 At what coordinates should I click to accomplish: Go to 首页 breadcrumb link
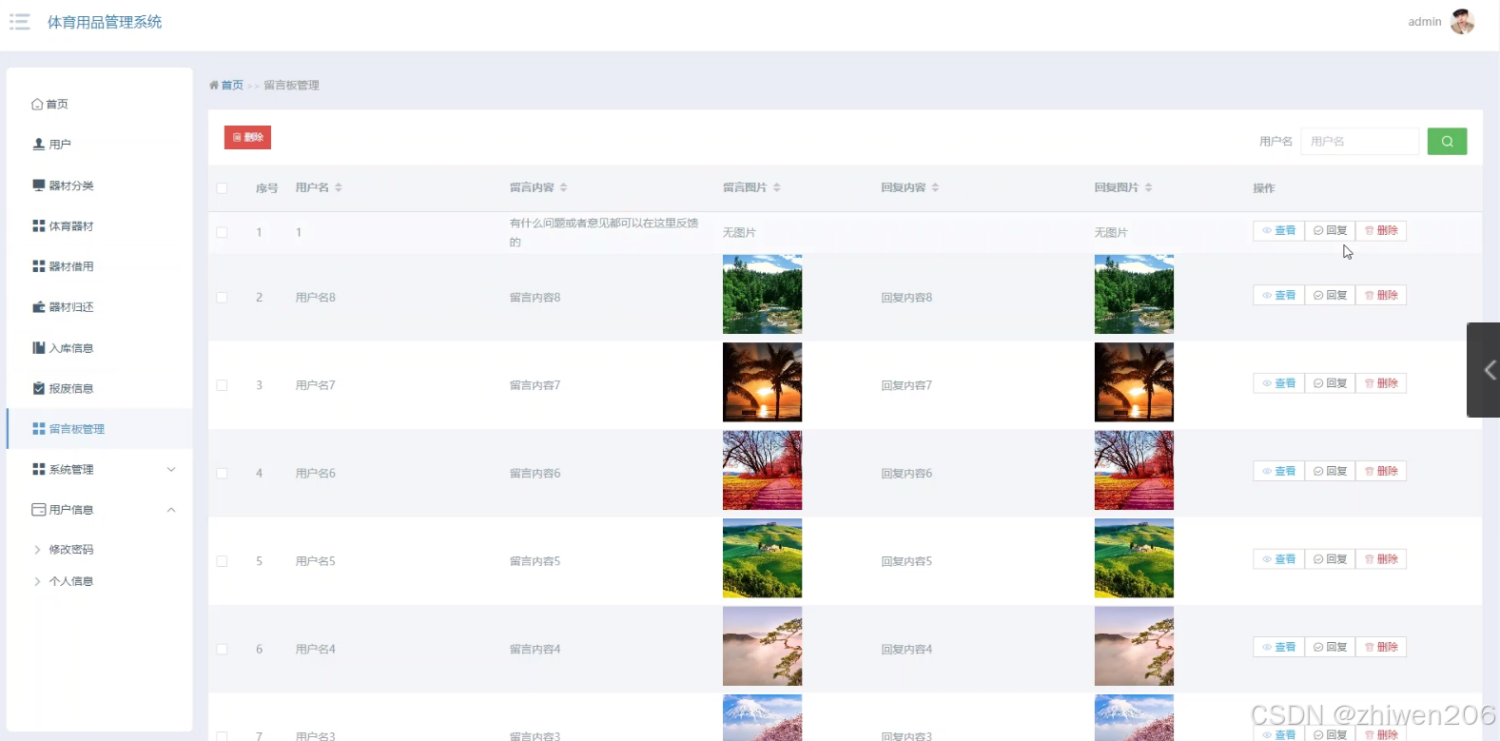pos(232,85)
